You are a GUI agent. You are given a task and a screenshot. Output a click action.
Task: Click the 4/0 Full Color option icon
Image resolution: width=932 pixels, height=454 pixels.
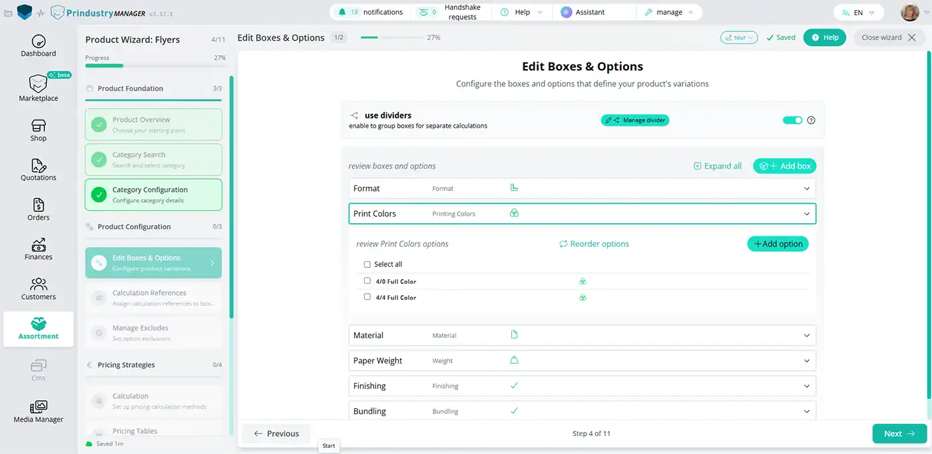(x=582, y=281)
